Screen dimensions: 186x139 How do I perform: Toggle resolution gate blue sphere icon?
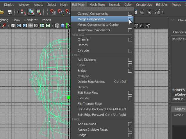pos(25,25)
